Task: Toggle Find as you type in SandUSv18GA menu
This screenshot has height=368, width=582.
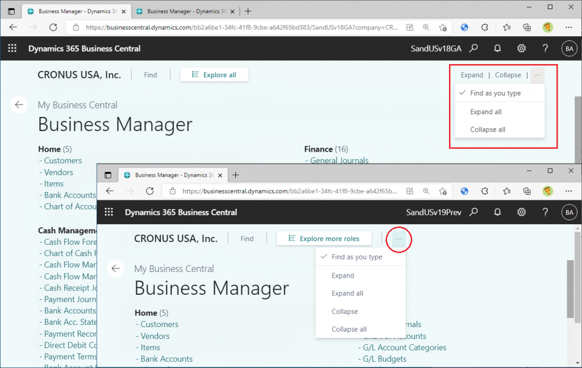Action: pos(499,93)
